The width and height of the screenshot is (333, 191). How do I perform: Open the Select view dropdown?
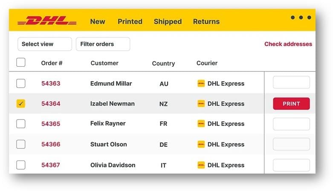44,44
